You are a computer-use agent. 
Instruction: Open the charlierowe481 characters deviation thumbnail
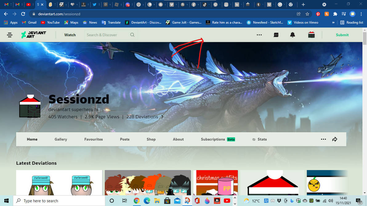(59, 183)
